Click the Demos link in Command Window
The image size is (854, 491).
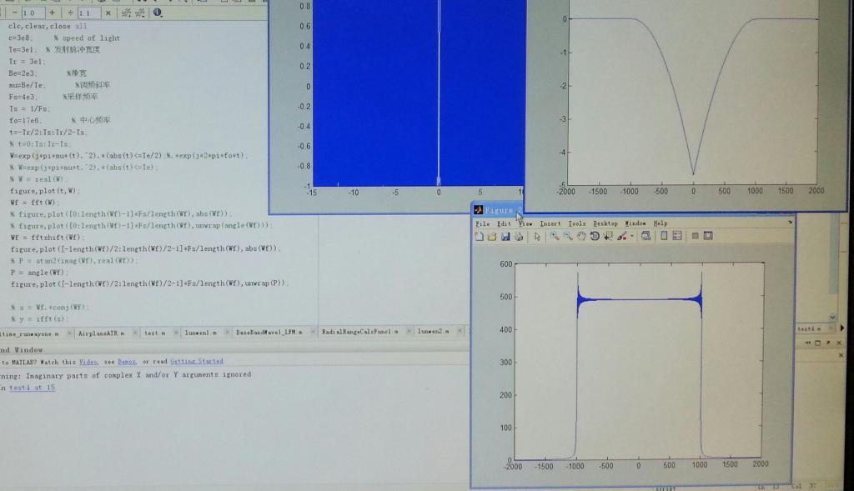click(127, 362)
